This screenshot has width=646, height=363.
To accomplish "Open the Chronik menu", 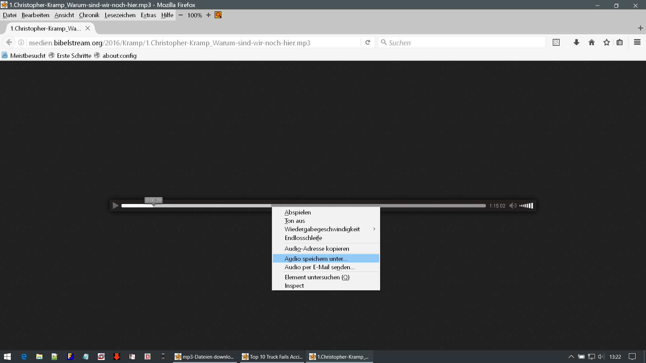I will point(89,15).
